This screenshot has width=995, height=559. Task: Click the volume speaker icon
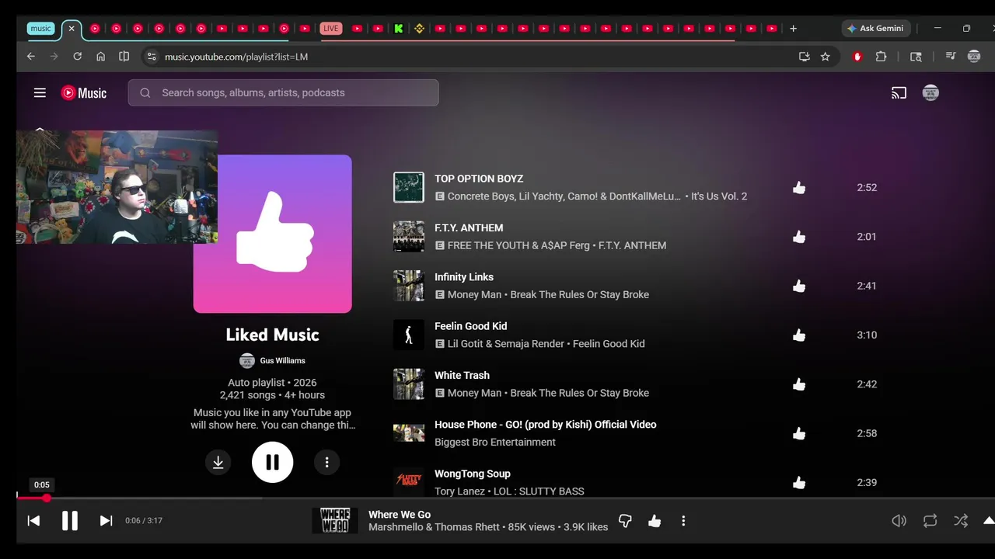click(x=899, y=521)
